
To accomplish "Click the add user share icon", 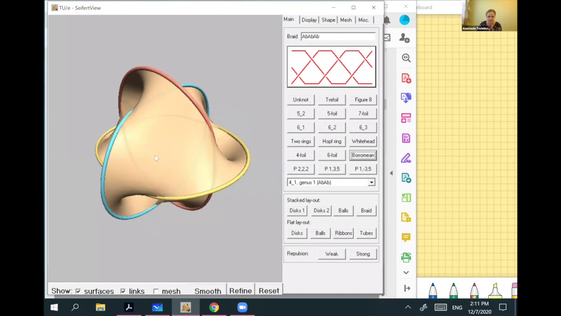I will [x=405, y=38].
